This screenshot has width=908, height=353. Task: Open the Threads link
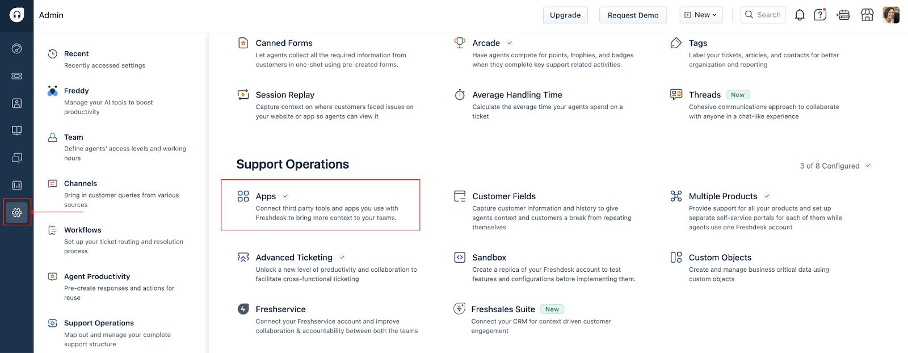tap(705, 95)
